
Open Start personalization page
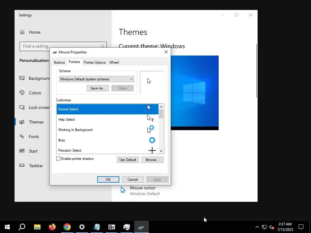[33, 151]
